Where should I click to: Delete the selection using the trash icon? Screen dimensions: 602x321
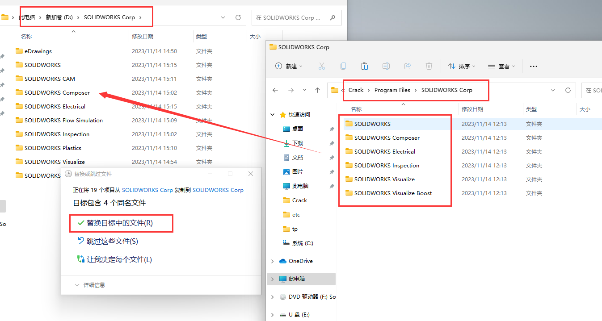[x=429, y=66]
